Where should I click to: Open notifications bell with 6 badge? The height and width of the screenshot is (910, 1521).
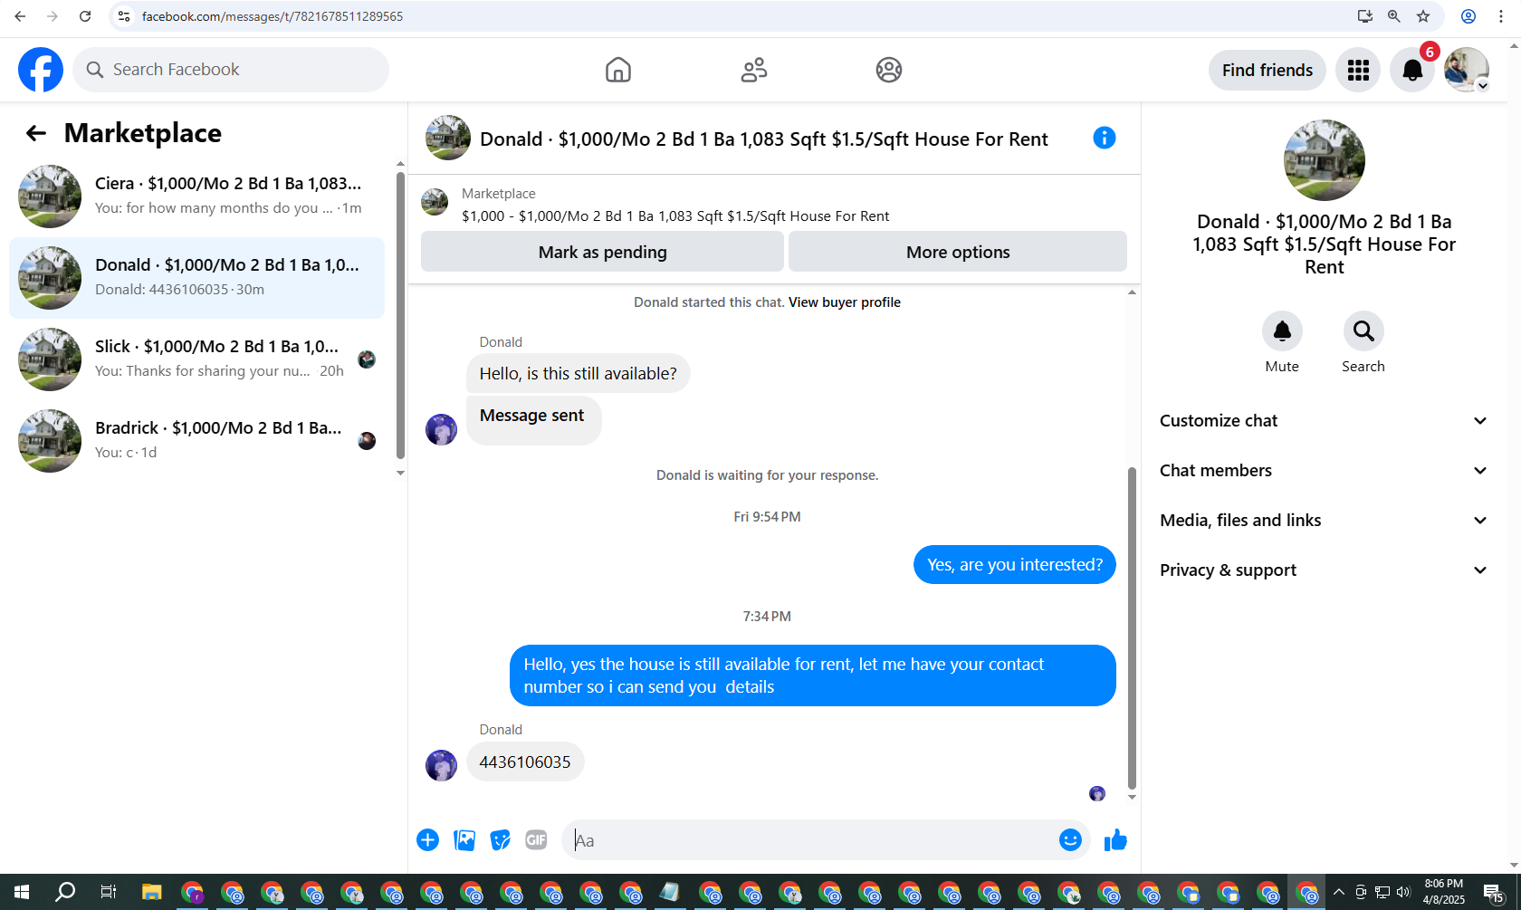tap(1412, 70)
